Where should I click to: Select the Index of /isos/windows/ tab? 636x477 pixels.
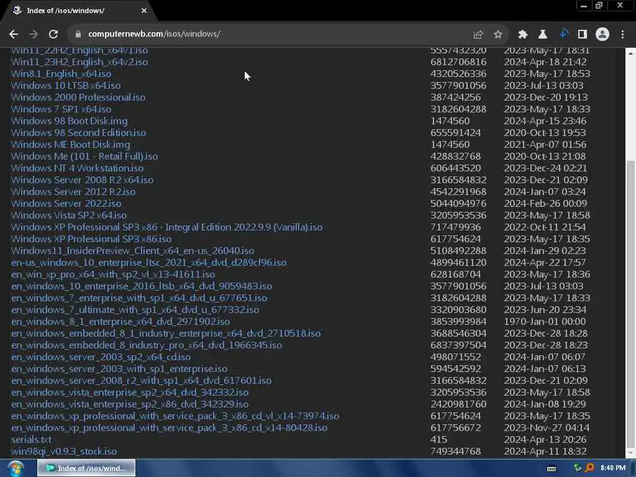[79, 11]
